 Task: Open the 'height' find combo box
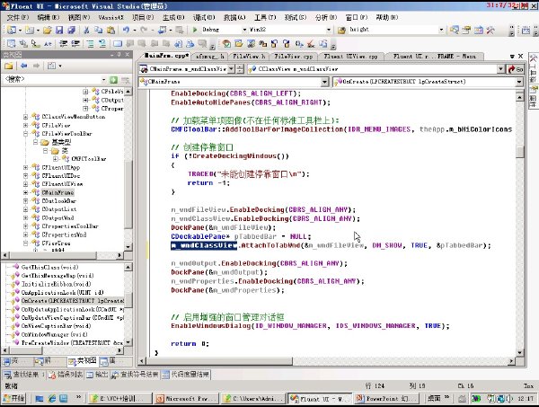coord(441,30)
